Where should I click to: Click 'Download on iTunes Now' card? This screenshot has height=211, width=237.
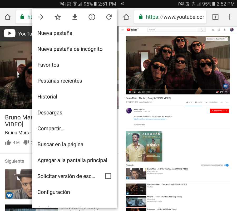[x=217, y=39]
